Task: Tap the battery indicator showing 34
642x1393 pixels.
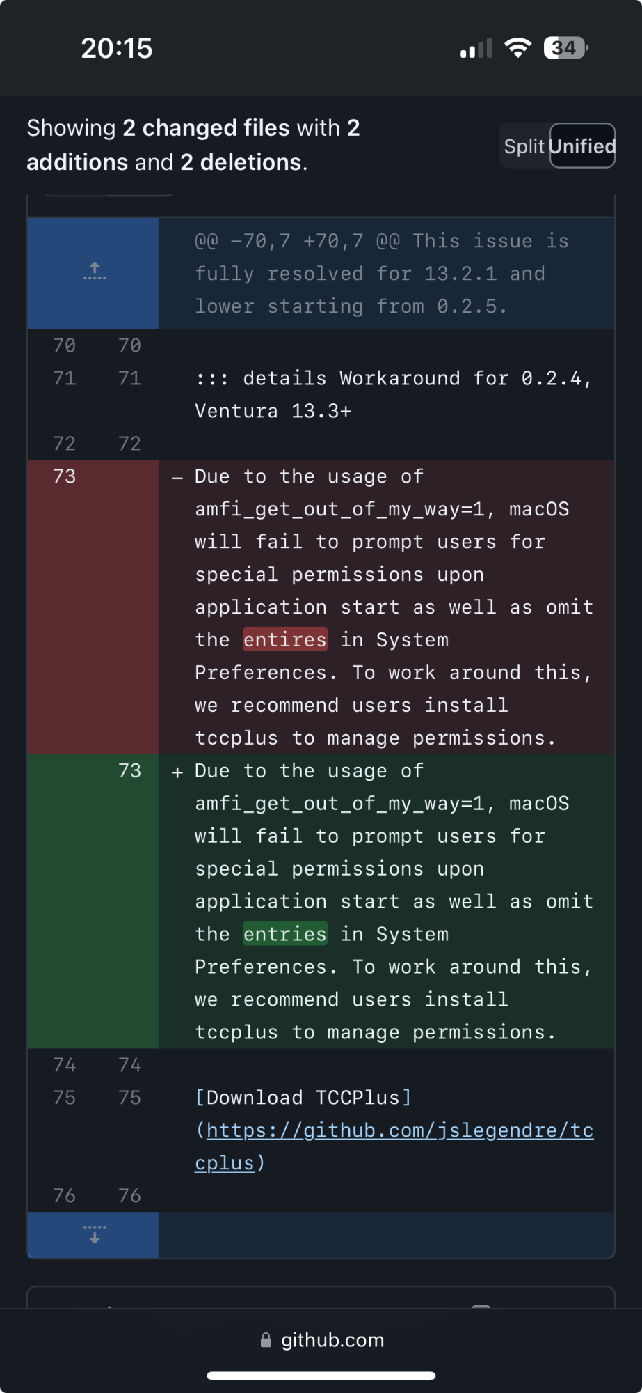Action: click(x=565, y=48)
